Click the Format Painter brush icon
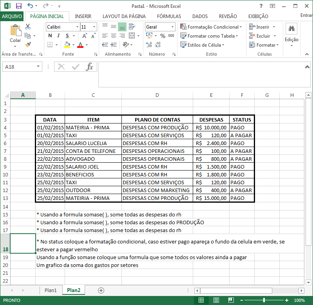Image resolution: width=313 pixels, height=305 pixels. pyautogui.click(x=28, y=44)
